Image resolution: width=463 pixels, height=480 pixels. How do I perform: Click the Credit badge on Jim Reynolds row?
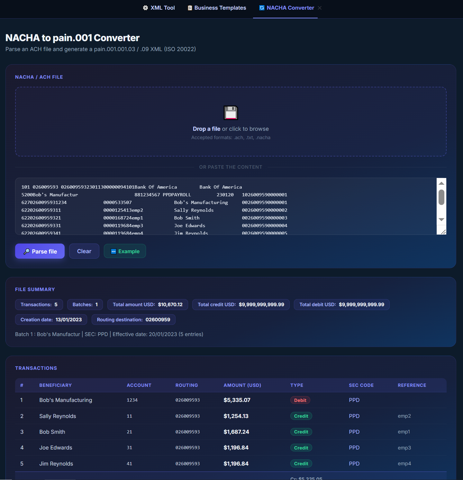(x=301, y=463)
